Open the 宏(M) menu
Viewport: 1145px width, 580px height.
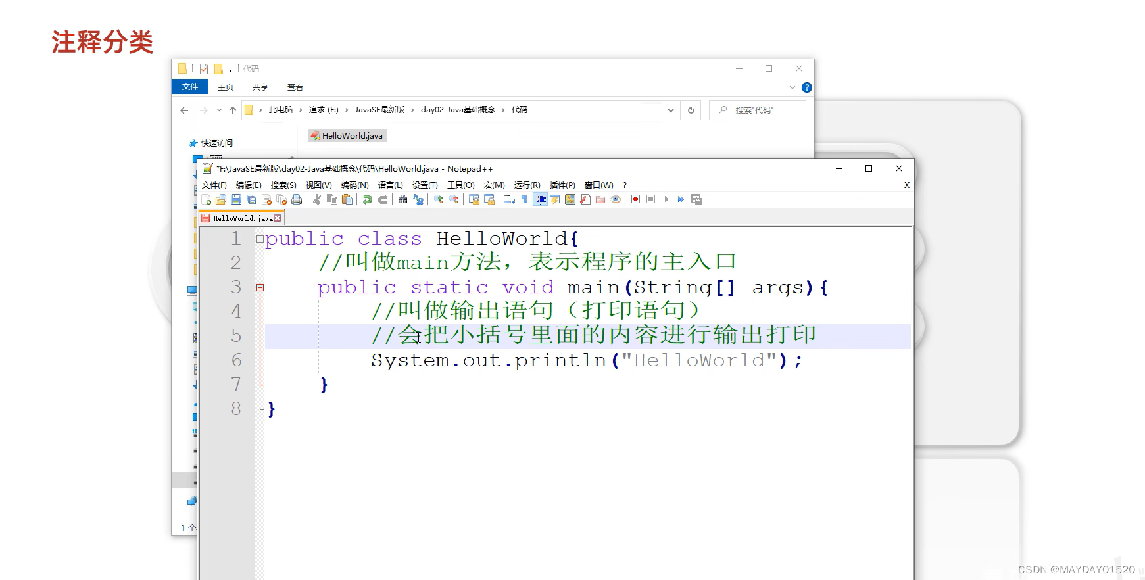click(x=494, y=185)
